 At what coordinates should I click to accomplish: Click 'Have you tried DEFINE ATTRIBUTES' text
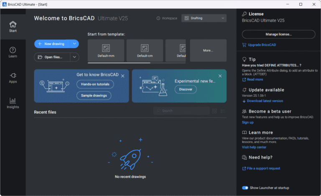pyautogui.click(x=271, y=65)
